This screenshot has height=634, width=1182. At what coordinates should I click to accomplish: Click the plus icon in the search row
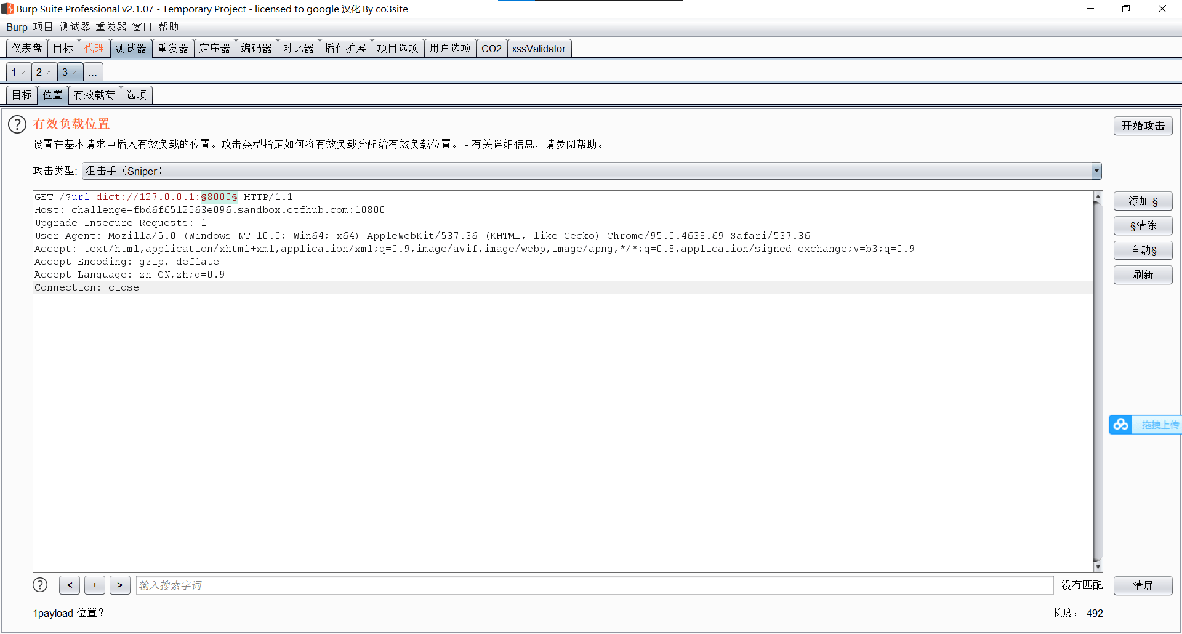click(94, 585)
